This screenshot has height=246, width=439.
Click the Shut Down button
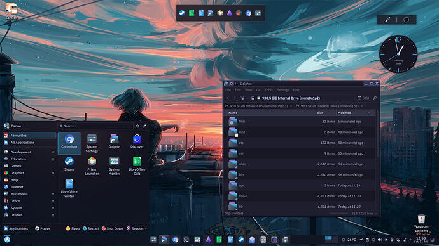click(112, 228)
